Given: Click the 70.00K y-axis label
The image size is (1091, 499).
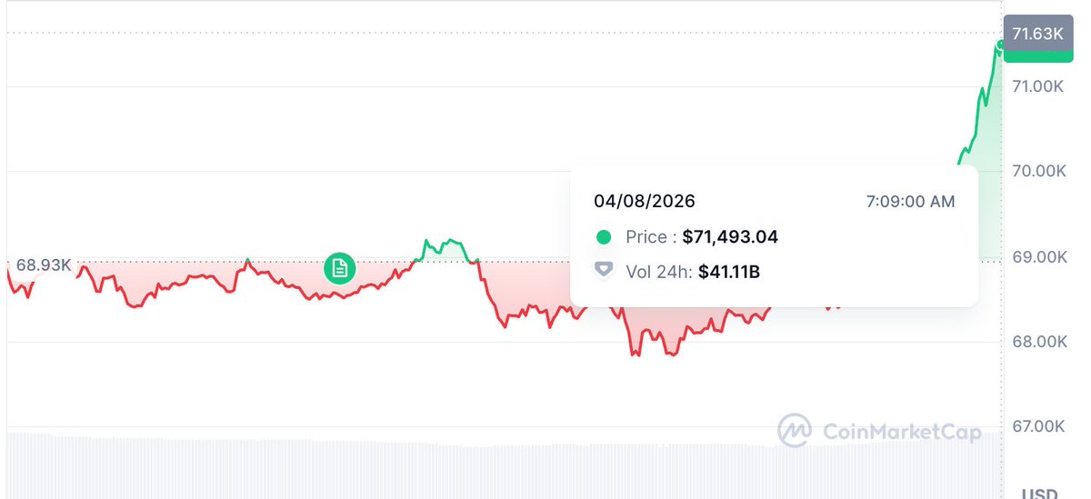Looking at the screenshot, I should pos(1037,172).
